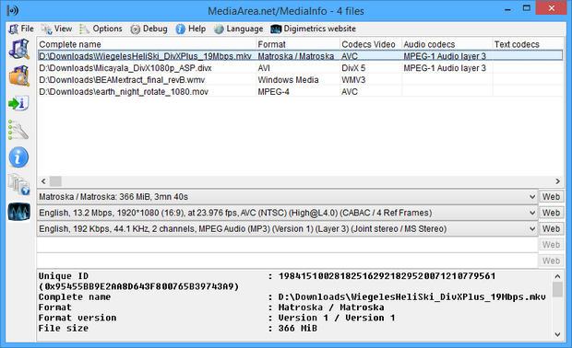Click the Open File sidebar icon
572x348 pixels.
point(19,50)
